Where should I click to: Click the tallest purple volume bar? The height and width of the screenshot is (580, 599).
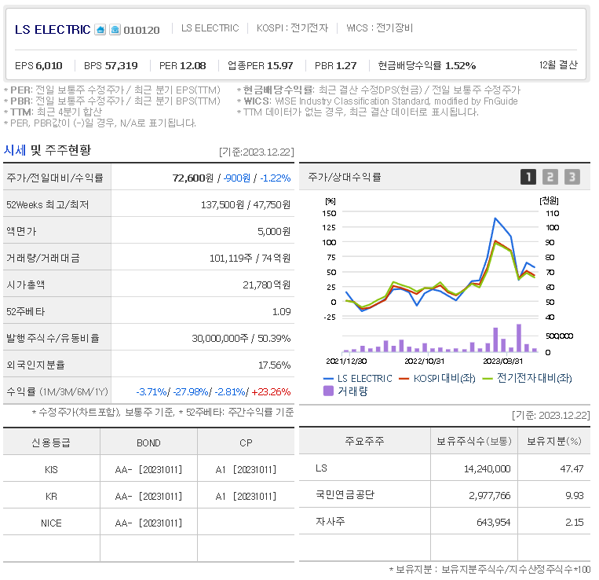tap(519, 338)
